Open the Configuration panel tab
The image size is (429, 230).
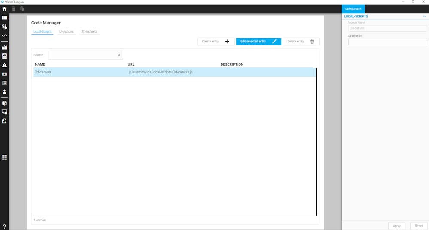click(353, 9)
